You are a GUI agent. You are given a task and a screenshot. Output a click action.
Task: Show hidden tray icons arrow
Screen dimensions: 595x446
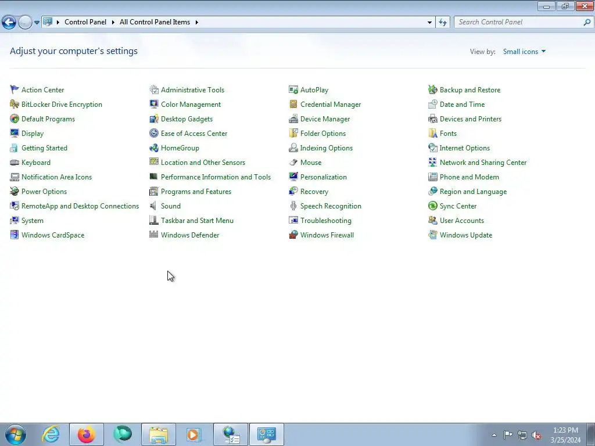click(x=494, y=435)
